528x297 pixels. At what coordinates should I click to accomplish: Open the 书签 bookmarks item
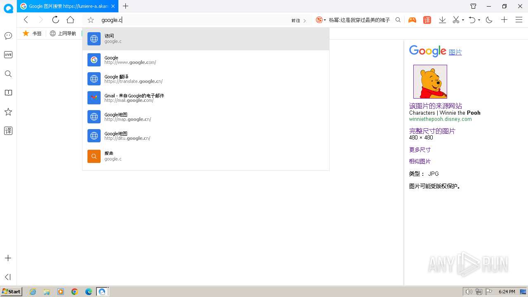pyautogui.click(x=32, y=33)
